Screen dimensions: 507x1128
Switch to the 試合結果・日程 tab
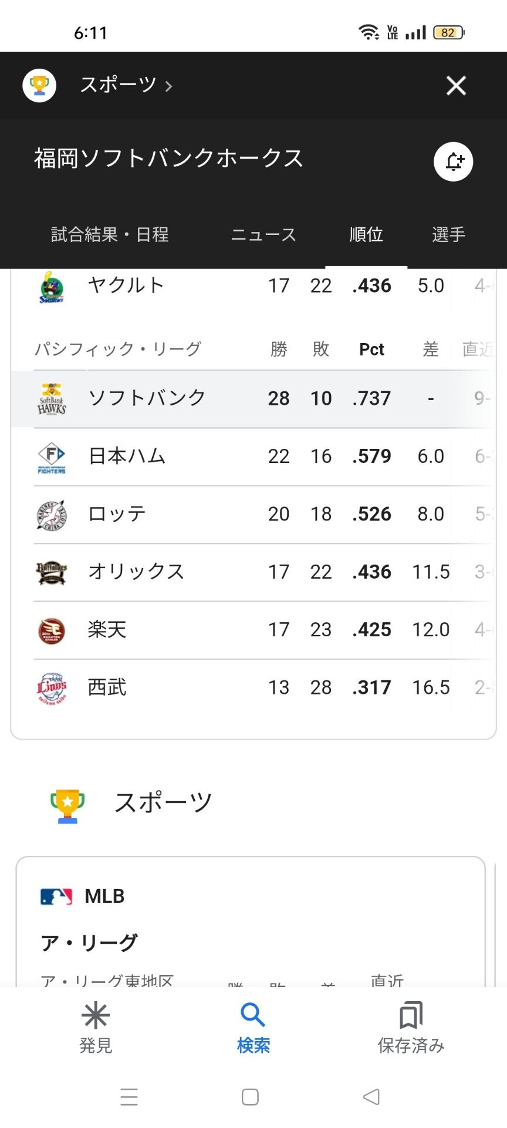click(110, 234)
